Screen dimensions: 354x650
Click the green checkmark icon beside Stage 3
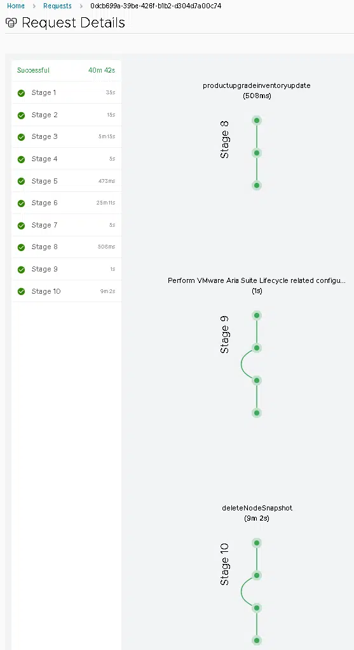[x=21, y=137]
